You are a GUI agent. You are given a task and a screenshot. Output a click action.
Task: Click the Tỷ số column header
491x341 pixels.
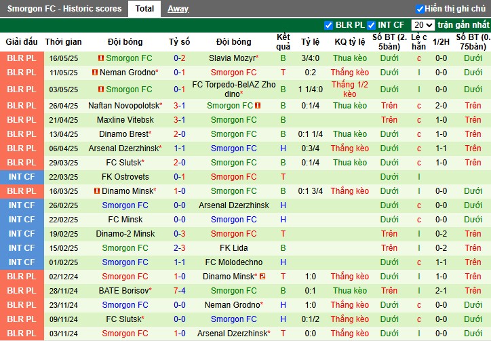tap(180, 41)
